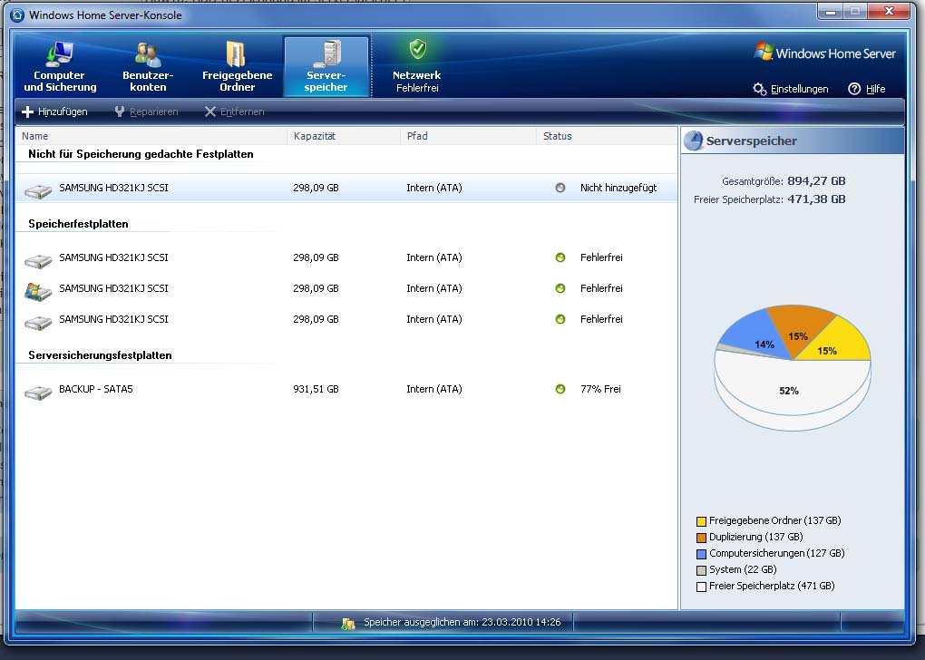Image resolution: width=925 pixels, height=660 pixels.
Task: Click the yellow Freigegebene Ordner legend swatch
Action: click(x=701, y=521)
